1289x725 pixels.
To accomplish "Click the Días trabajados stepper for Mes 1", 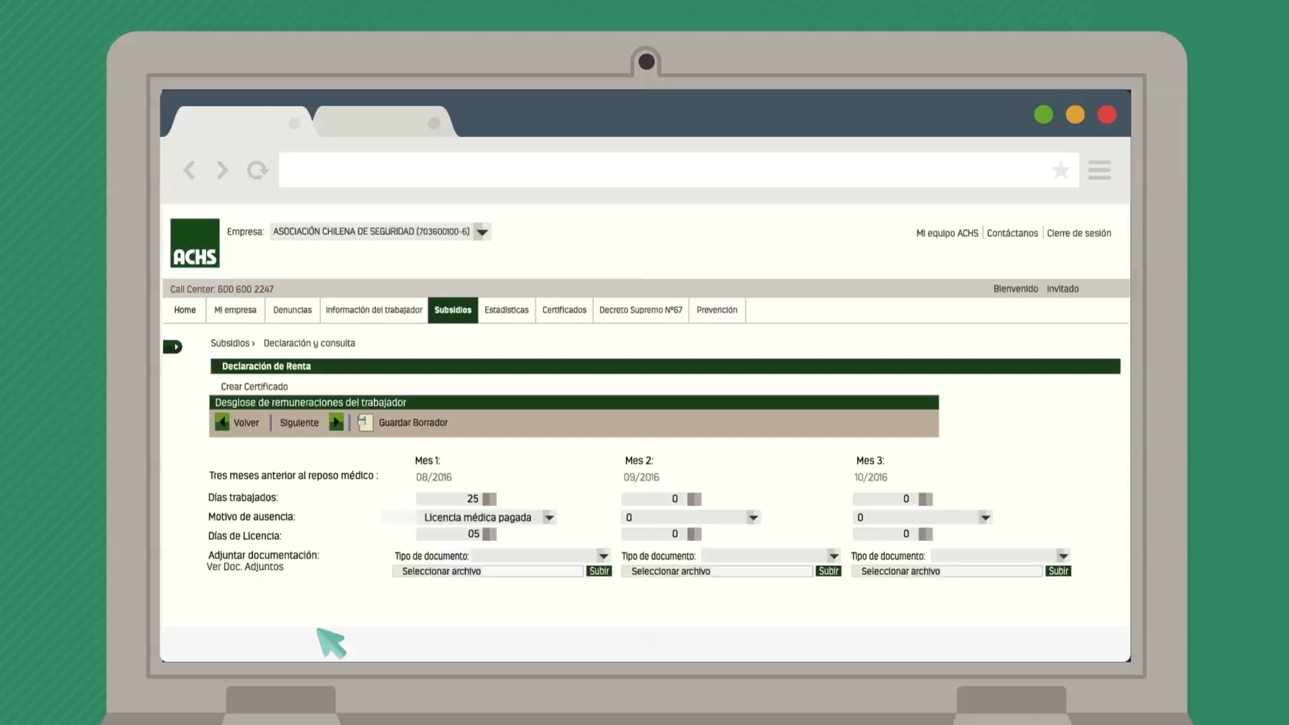I will [489, 499].
